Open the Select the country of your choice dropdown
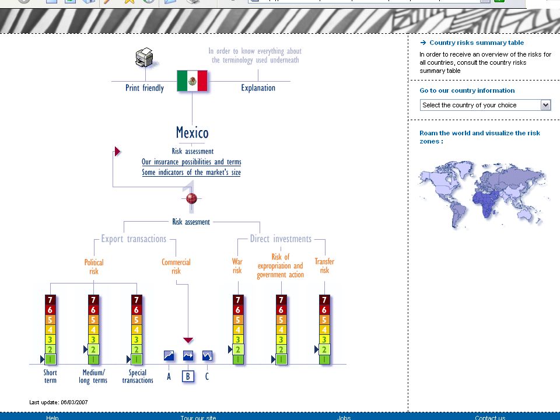Screen dimensions: 560x420 [x=485, y=105]
